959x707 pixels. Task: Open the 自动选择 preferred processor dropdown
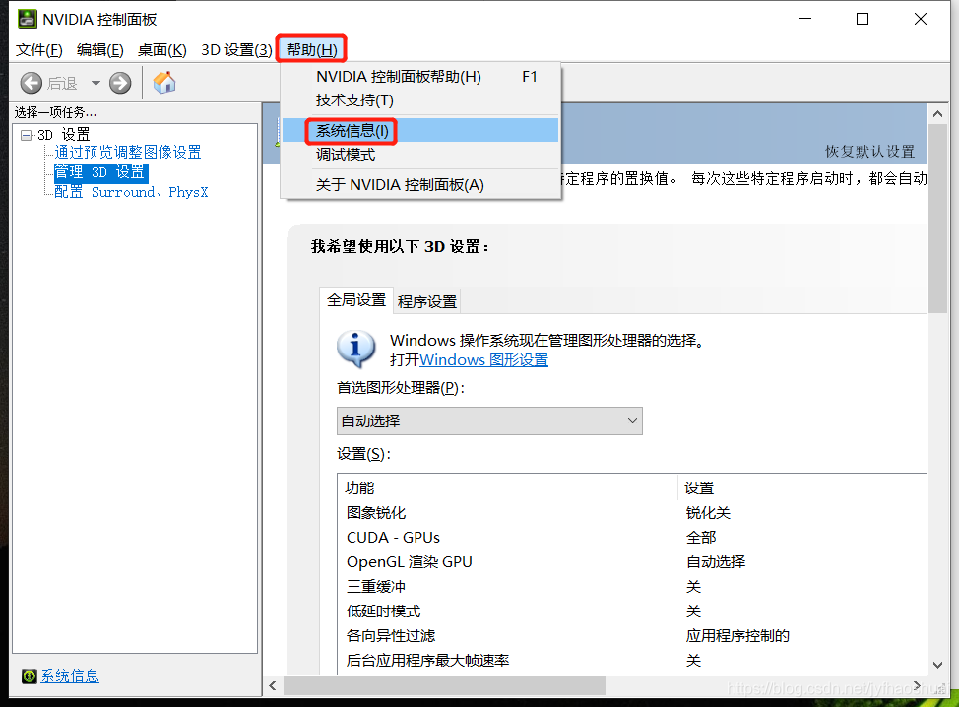(x=489, y=420)
